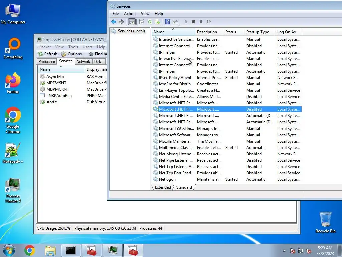This screenshot has height=257, width=342.
Task: Select the Netlogon service row
Action: (227, 179)
